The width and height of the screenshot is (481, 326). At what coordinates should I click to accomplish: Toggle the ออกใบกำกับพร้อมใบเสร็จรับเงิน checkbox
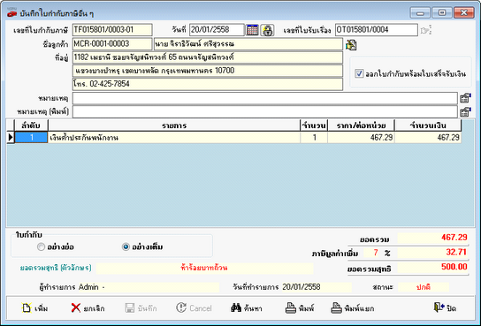pos(359,73)
